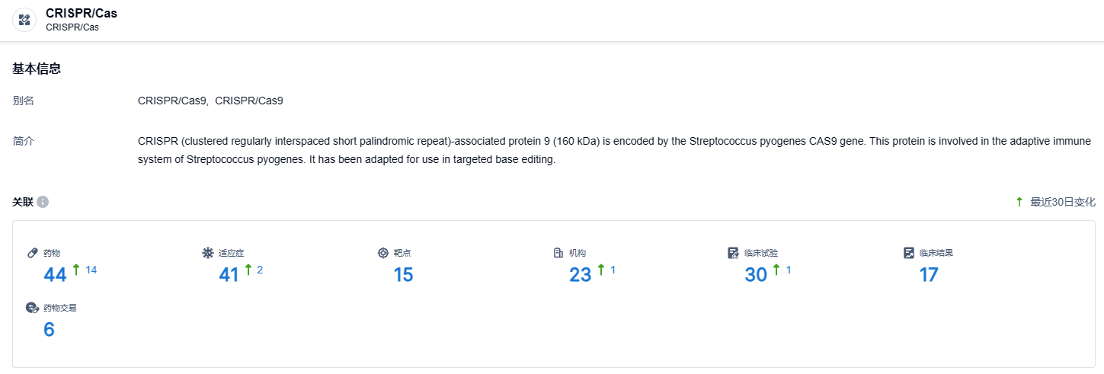Open the 23 organizations count

[x=581, y=275]
